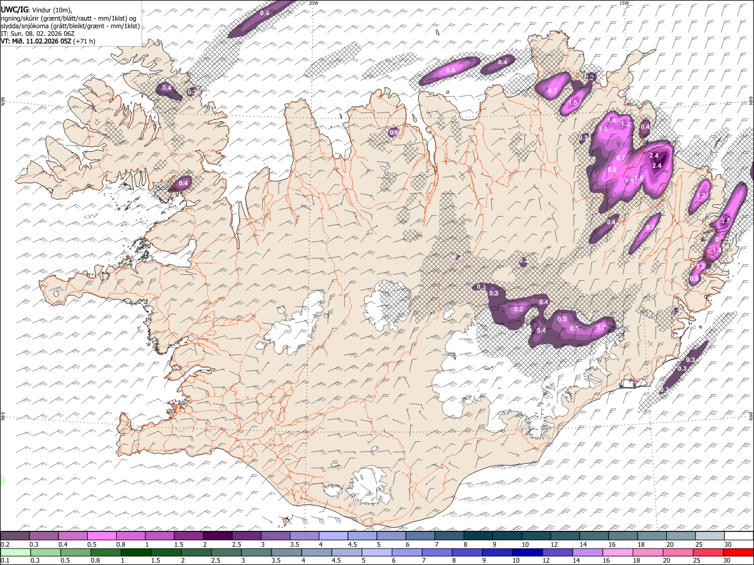This screenshot has height=565, width=754.
Task: Pick the snow legend swatch between 1.5 and 2
Action: coord(188,536)
